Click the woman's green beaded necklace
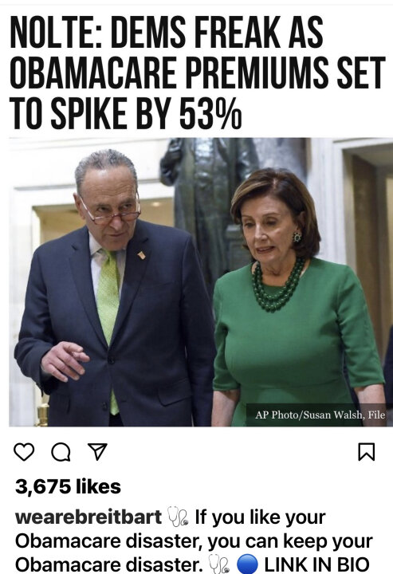 tap(277, 285)
